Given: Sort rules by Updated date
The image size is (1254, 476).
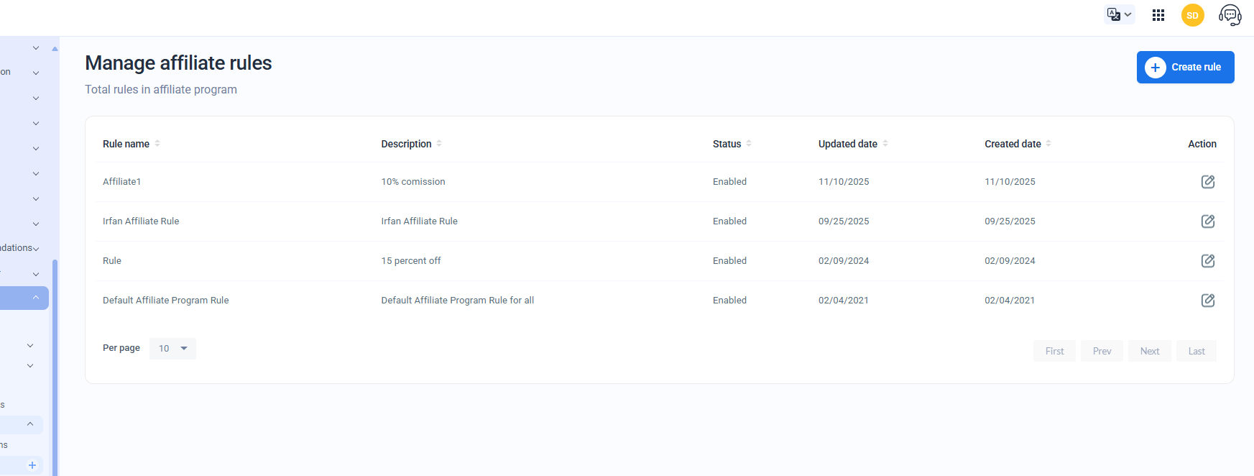Looking at the screenshot, I should 885,144.
